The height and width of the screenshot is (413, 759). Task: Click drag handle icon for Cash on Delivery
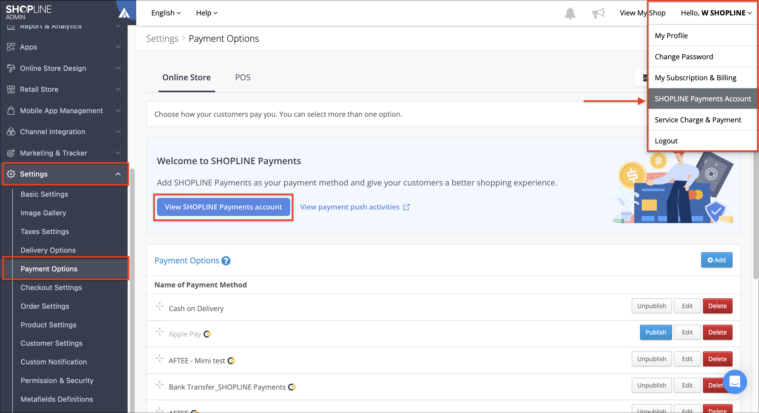pos(160,306)
